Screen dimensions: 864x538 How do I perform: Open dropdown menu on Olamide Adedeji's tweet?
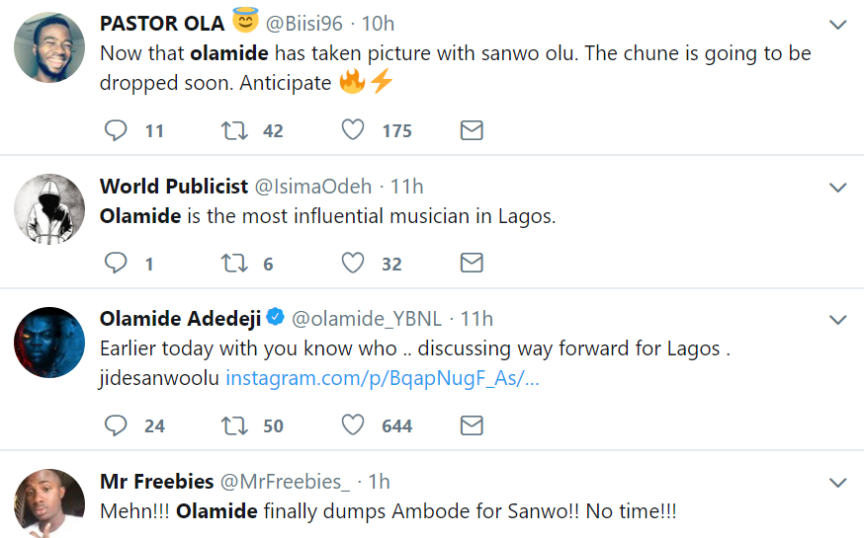(837, 320)
